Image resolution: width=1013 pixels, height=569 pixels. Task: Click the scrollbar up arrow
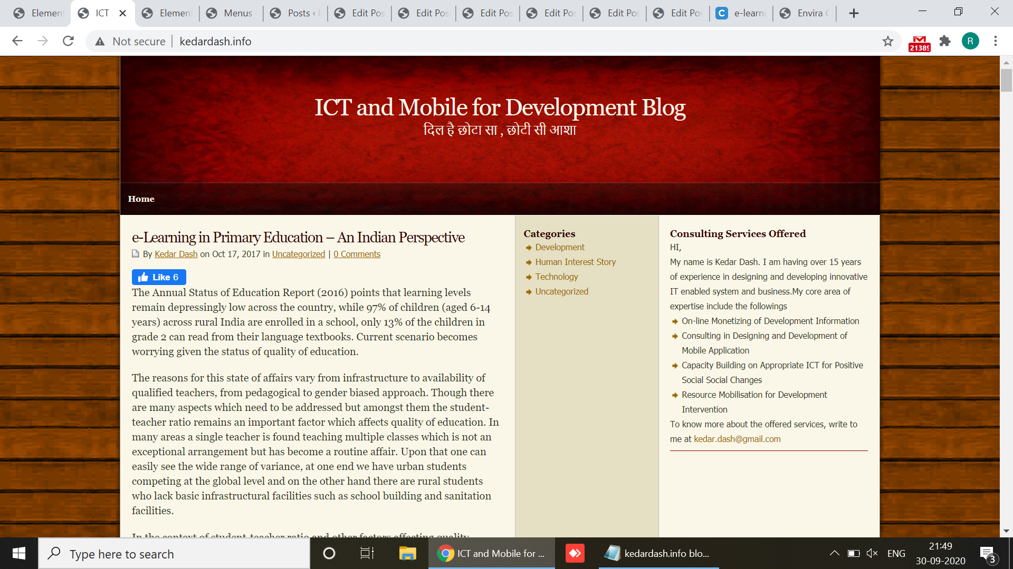1006,62
